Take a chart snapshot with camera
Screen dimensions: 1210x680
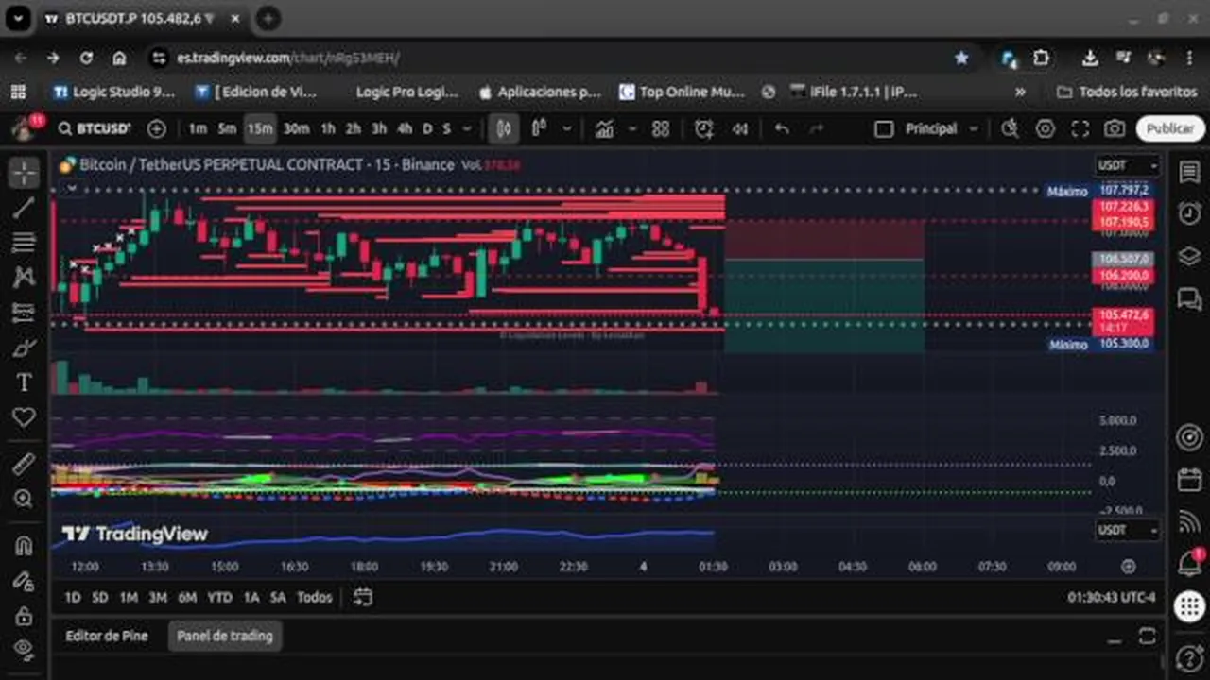pos(1115,128)
